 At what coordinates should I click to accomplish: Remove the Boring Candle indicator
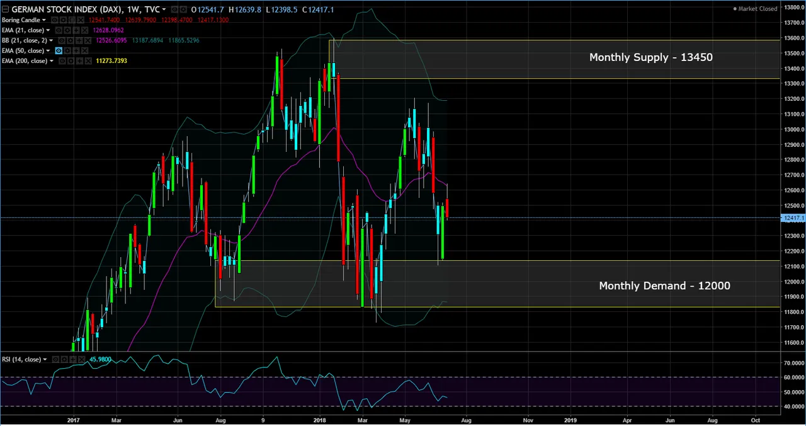pos(81,20)
